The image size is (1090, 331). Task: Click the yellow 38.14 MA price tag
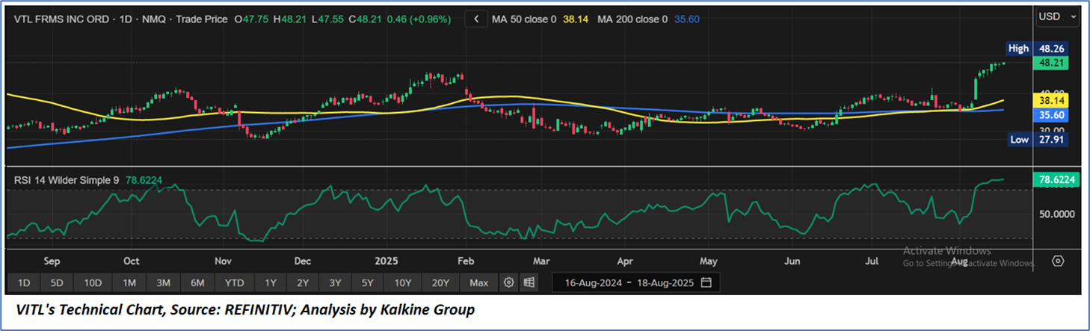point(1051,99)
